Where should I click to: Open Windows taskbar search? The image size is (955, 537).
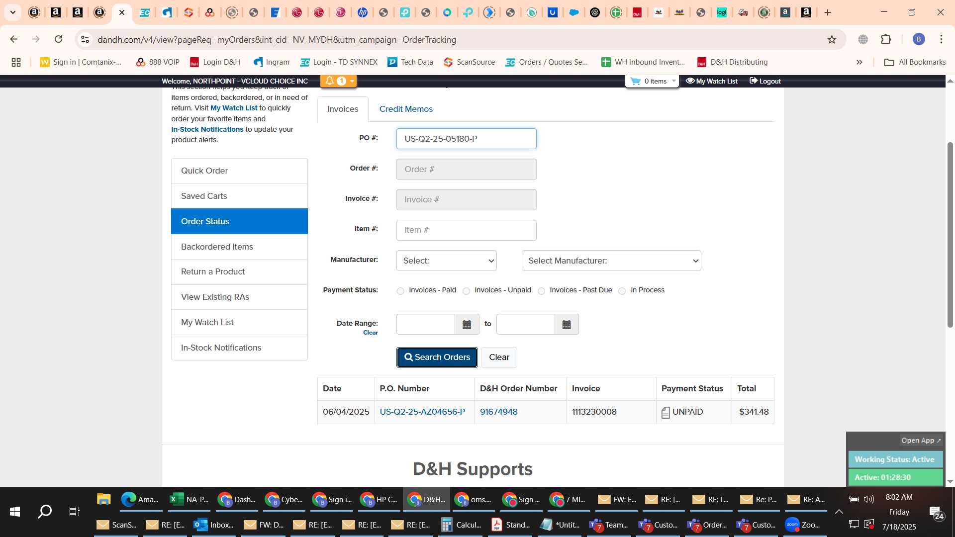click(x=45, y=512)
